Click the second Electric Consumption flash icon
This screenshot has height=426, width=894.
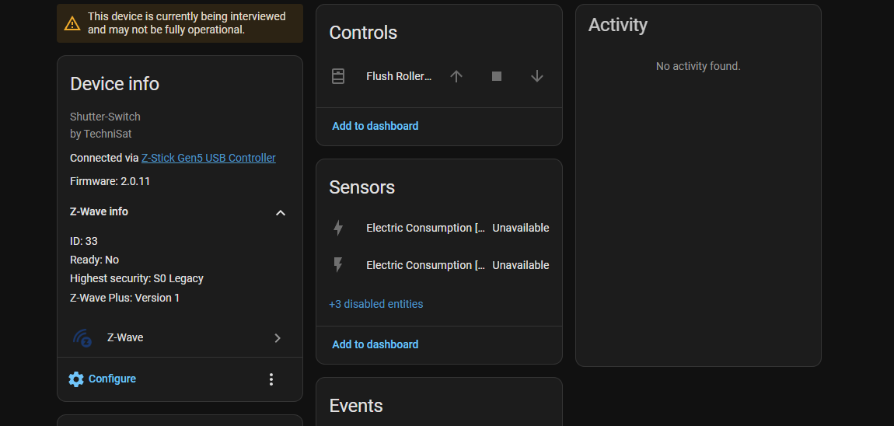(x=338, y=265)
